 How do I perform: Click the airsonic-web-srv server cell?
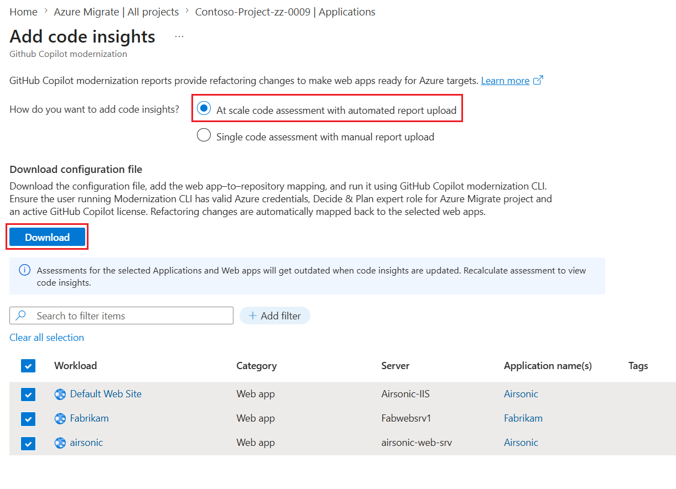click(417, 443)
